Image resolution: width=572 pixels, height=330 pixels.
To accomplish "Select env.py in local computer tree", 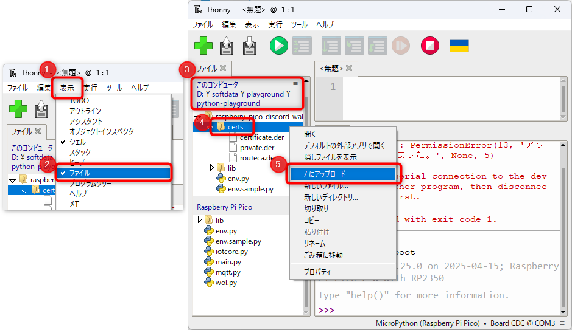I will tap(238, 178).
